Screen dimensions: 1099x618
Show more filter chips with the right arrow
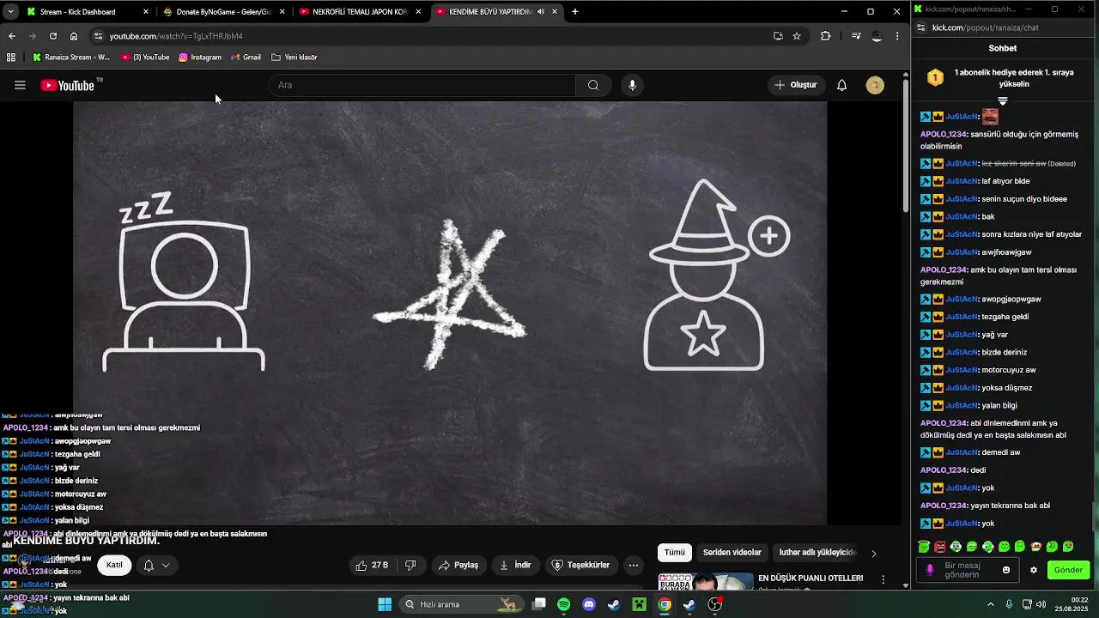tap(874, 554)
